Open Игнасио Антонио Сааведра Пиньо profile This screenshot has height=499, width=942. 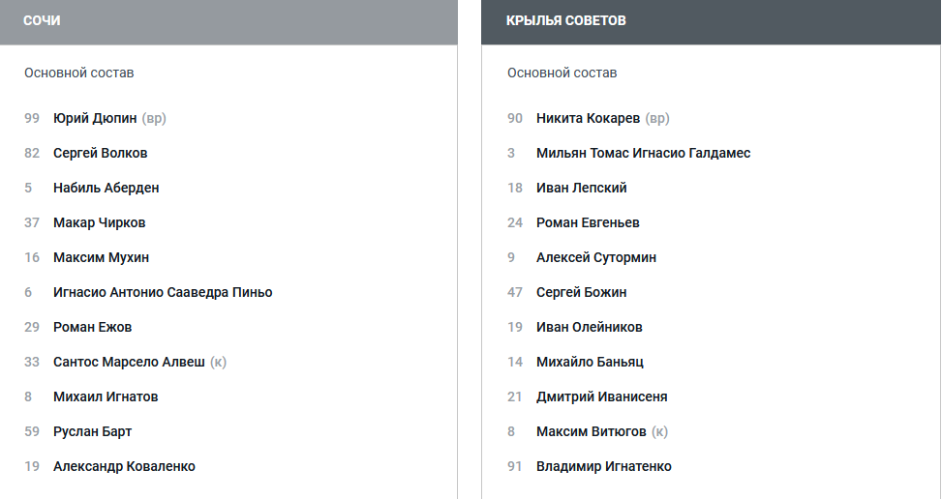163,292
